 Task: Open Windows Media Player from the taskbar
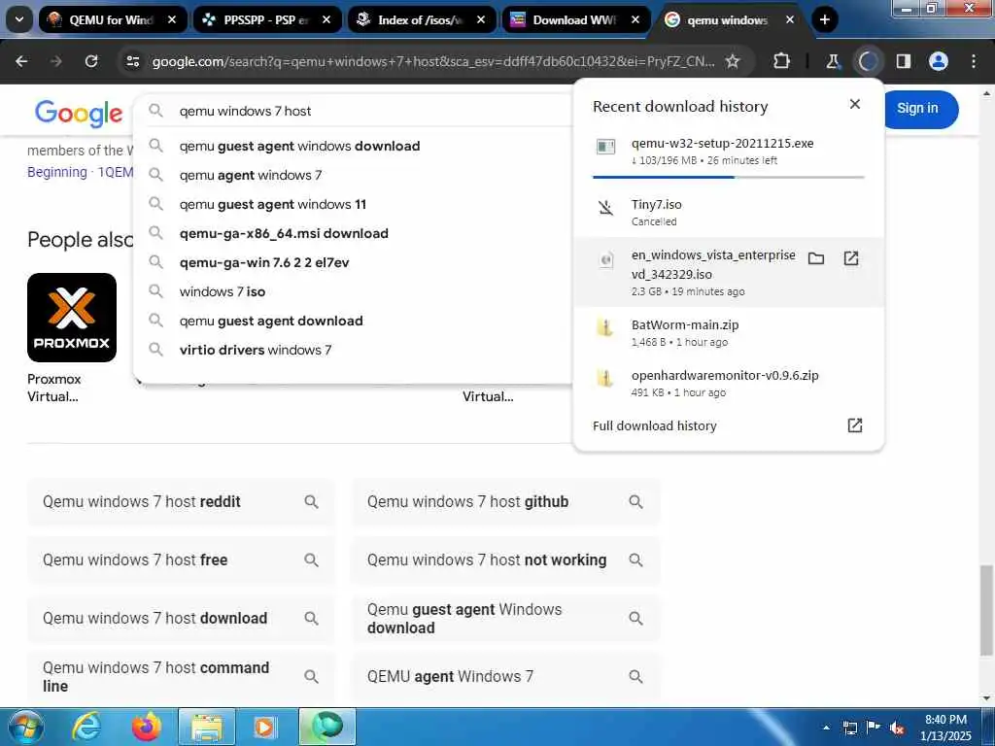click(264, 727)
